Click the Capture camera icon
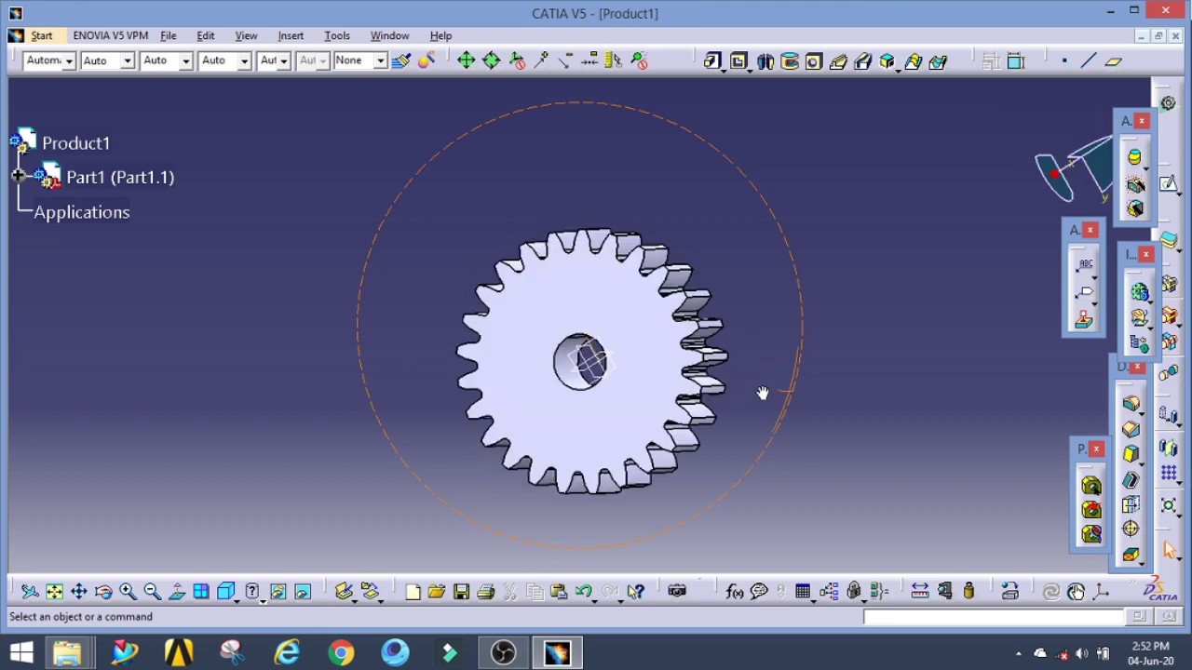 (x=677, y=591)
